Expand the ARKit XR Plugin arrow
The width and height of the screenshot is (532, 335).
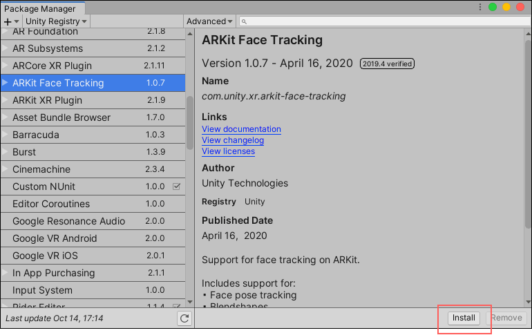tap(5, 100)
